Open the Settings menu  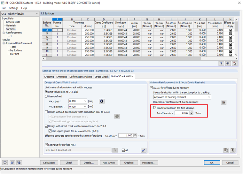13,8
